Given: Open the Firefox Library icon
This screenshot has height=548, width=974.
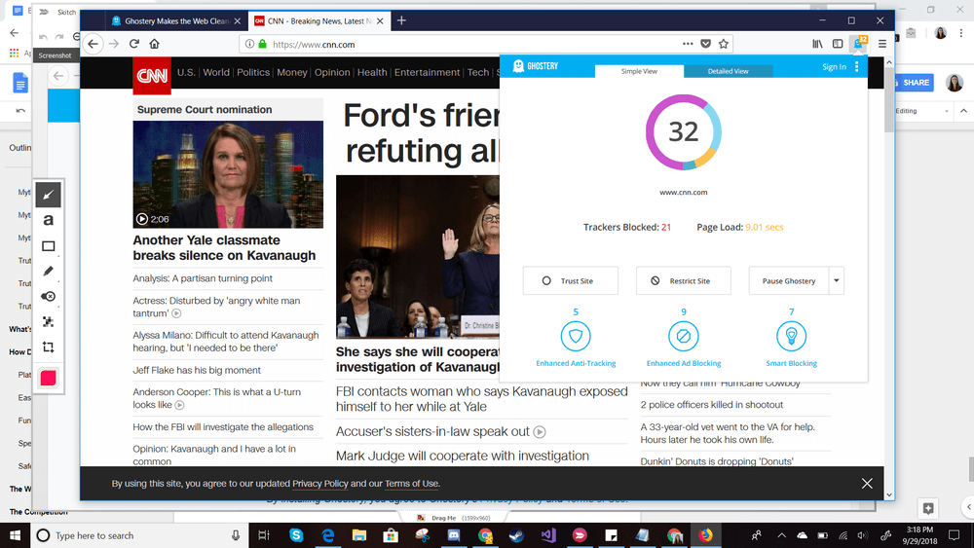Looking at the screenshot, I should [x=817, y=44].
